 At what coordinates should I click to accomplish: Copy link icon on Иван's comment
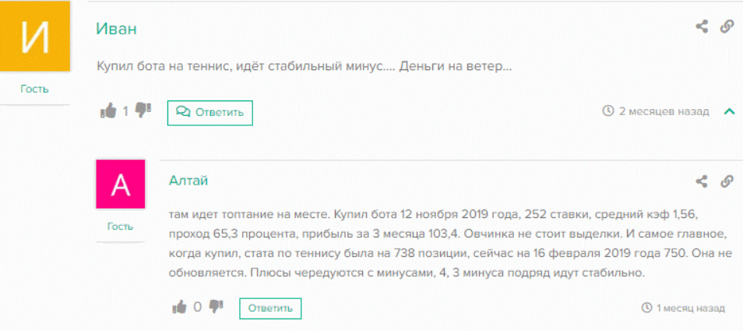[727, 26]
